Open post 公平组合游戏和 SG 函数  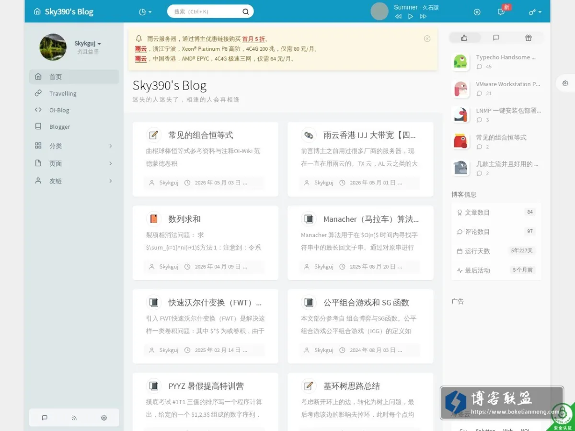[x=366, y=303]
